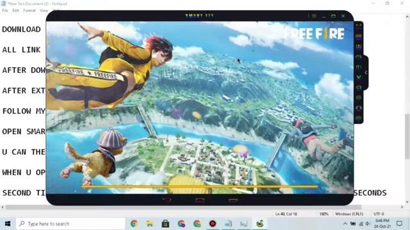Viewport: 410px width, 230px height.
Task: Click the word "SECONDS" in Notepad
Action: coord(370,193)
